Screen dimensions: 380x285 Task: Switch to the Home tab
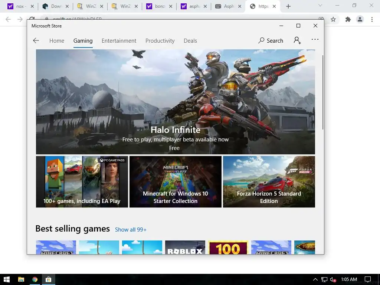click(x=57, y=41)
